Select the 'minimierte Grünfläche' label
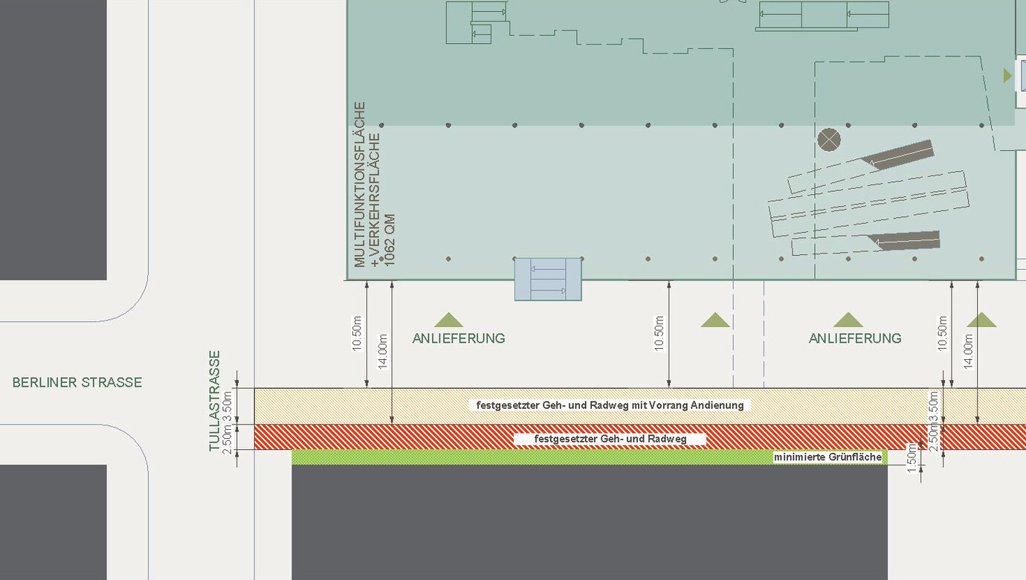This screenshot has width=1026, height=580. point(827,457)
